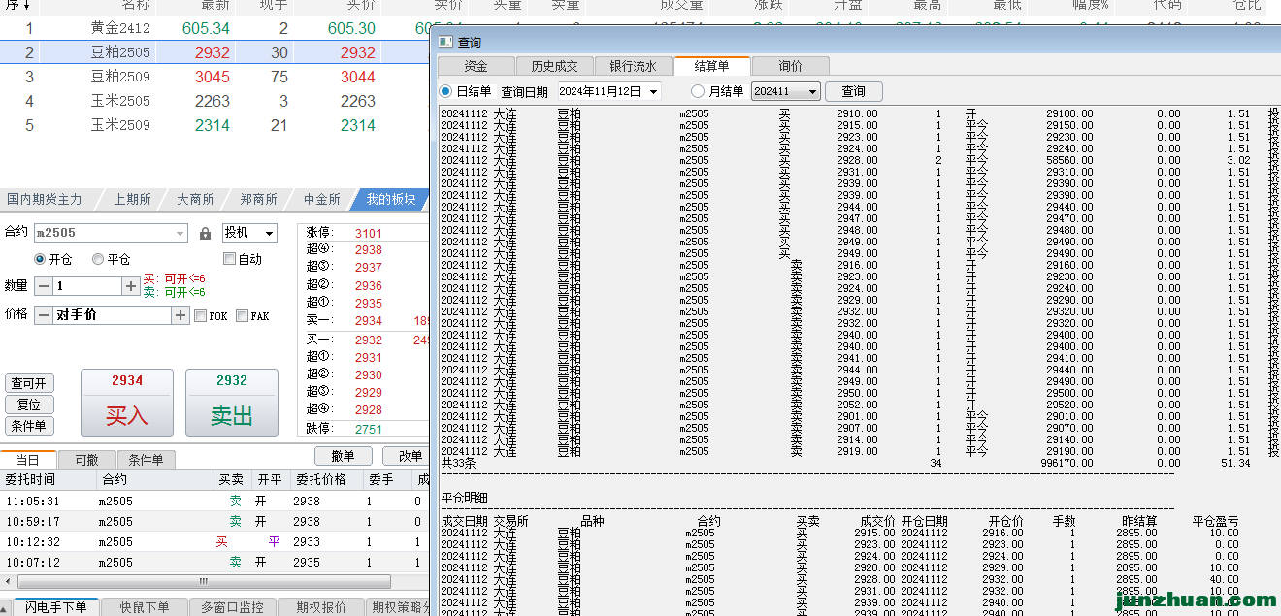The width and height of the screenshot is (1281, 616).
Task: Click the 查询 window title icon
Action: click(x=444, y=42)
